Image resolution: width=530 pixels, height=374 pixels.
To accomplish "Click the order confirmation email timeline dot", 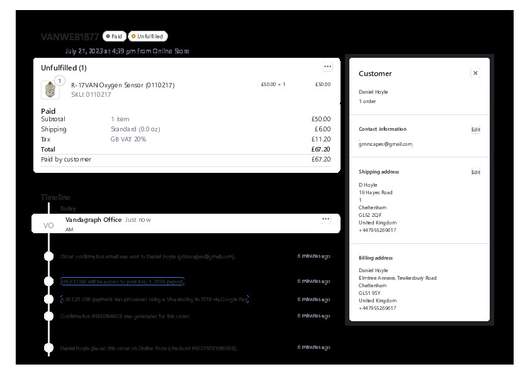I will coord(48,256).
